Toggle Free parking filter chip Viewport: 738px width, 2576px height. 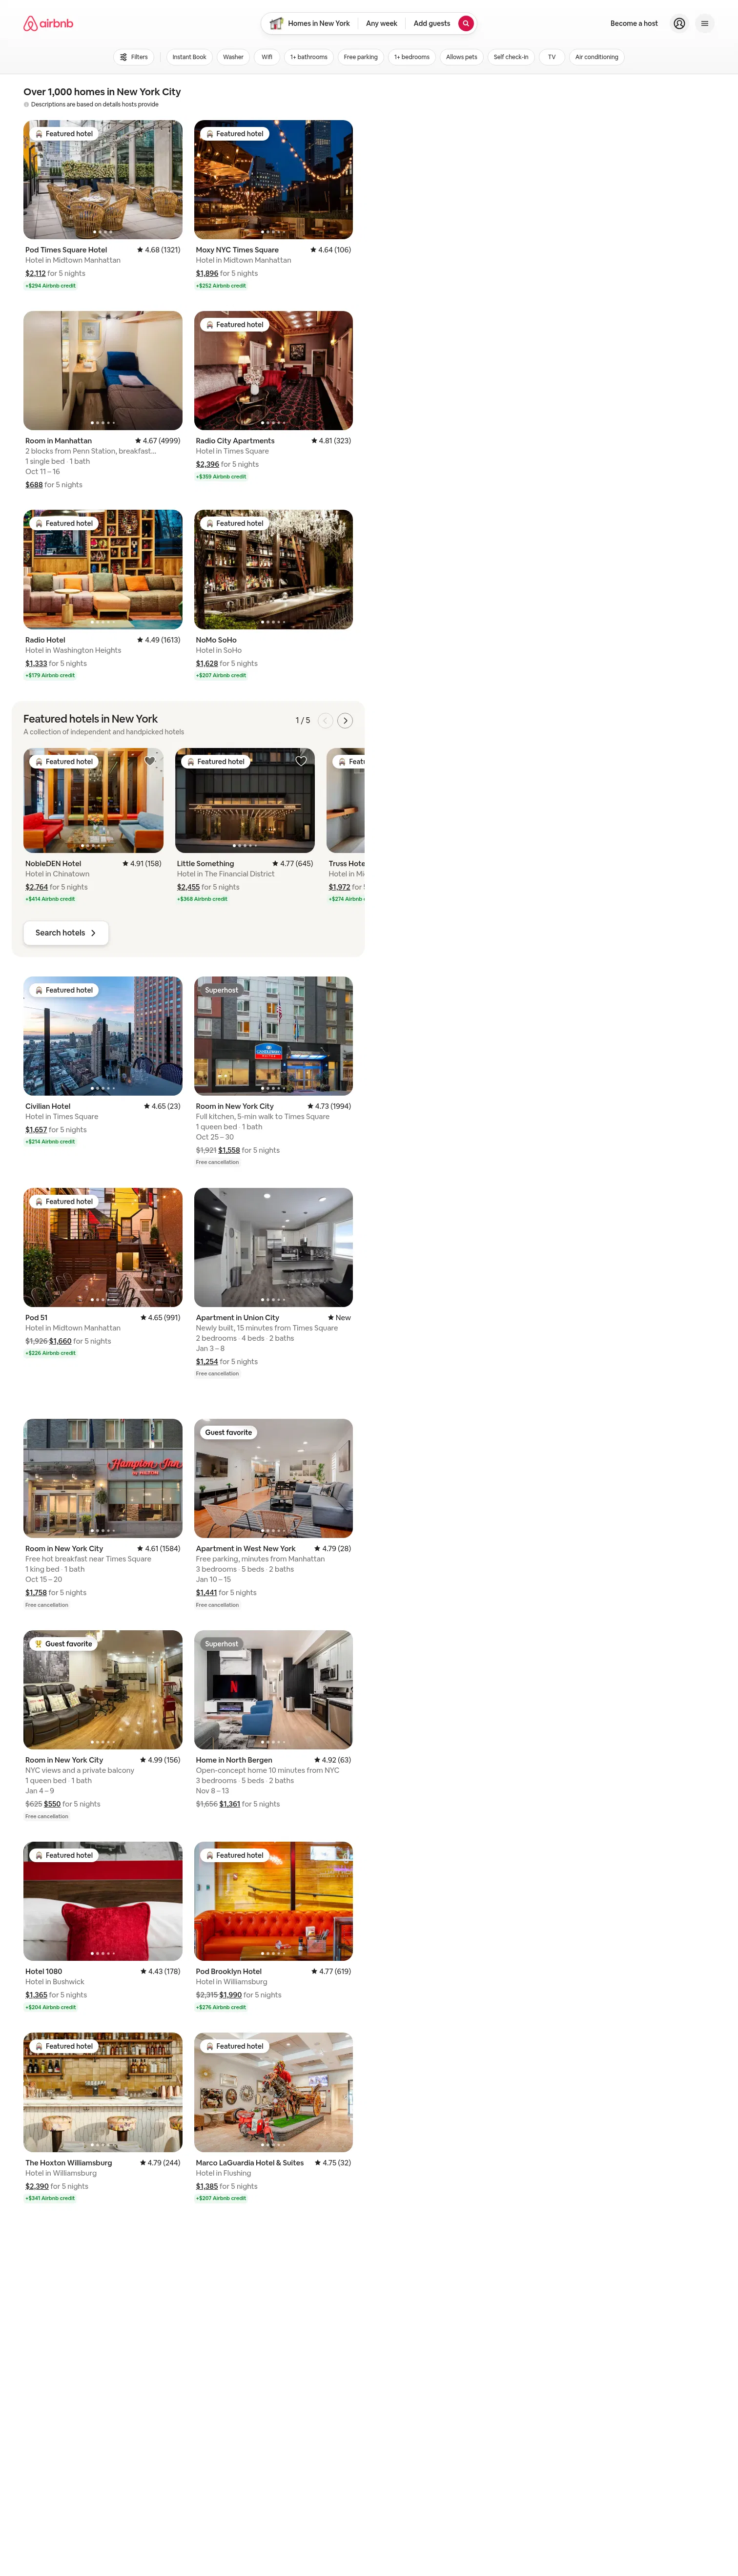(x=361, y=57)
